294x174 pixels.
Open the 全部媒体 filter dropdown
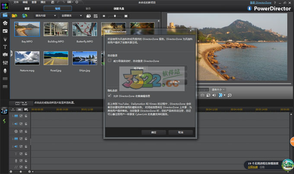click(72, 16)
